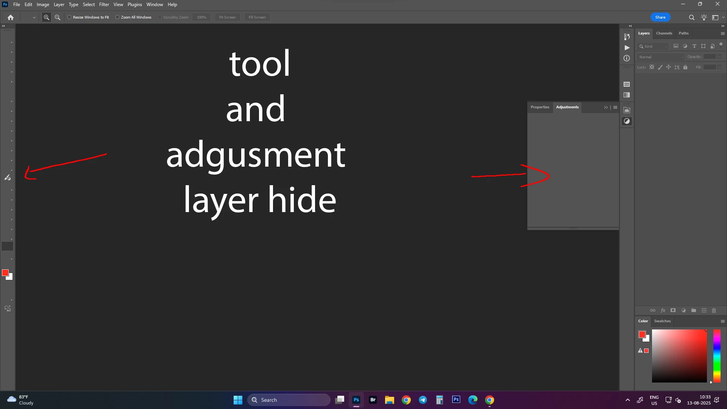Click the red foreground color swatch in the Color panel
Screen dimensions: 727x409
coord(642,334)
